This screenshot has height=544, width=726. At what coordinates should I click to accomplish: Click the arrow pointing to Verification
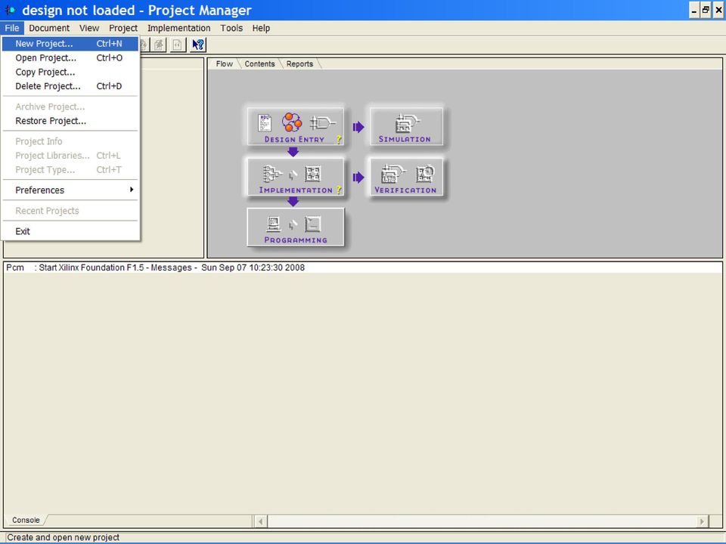pos(358,178)
